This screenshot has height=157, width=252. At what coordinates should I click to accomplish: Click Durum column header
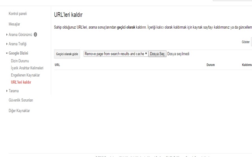211,65
